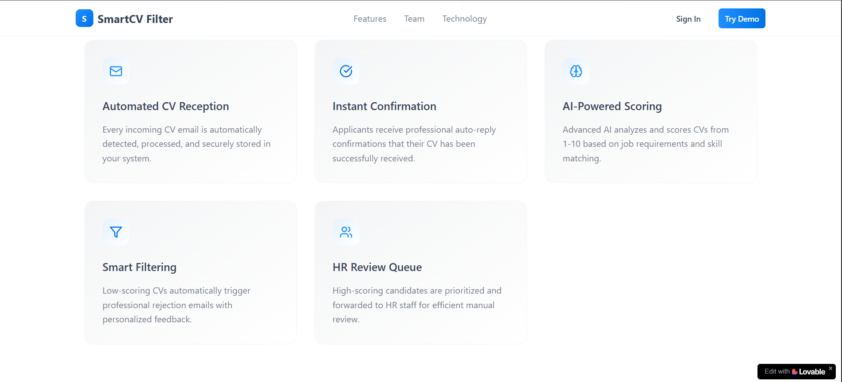This screenshot has width=842, height=382.
Task: Click the text 'High-scoring candidates are prioritized and'
Action: [417, 290]
